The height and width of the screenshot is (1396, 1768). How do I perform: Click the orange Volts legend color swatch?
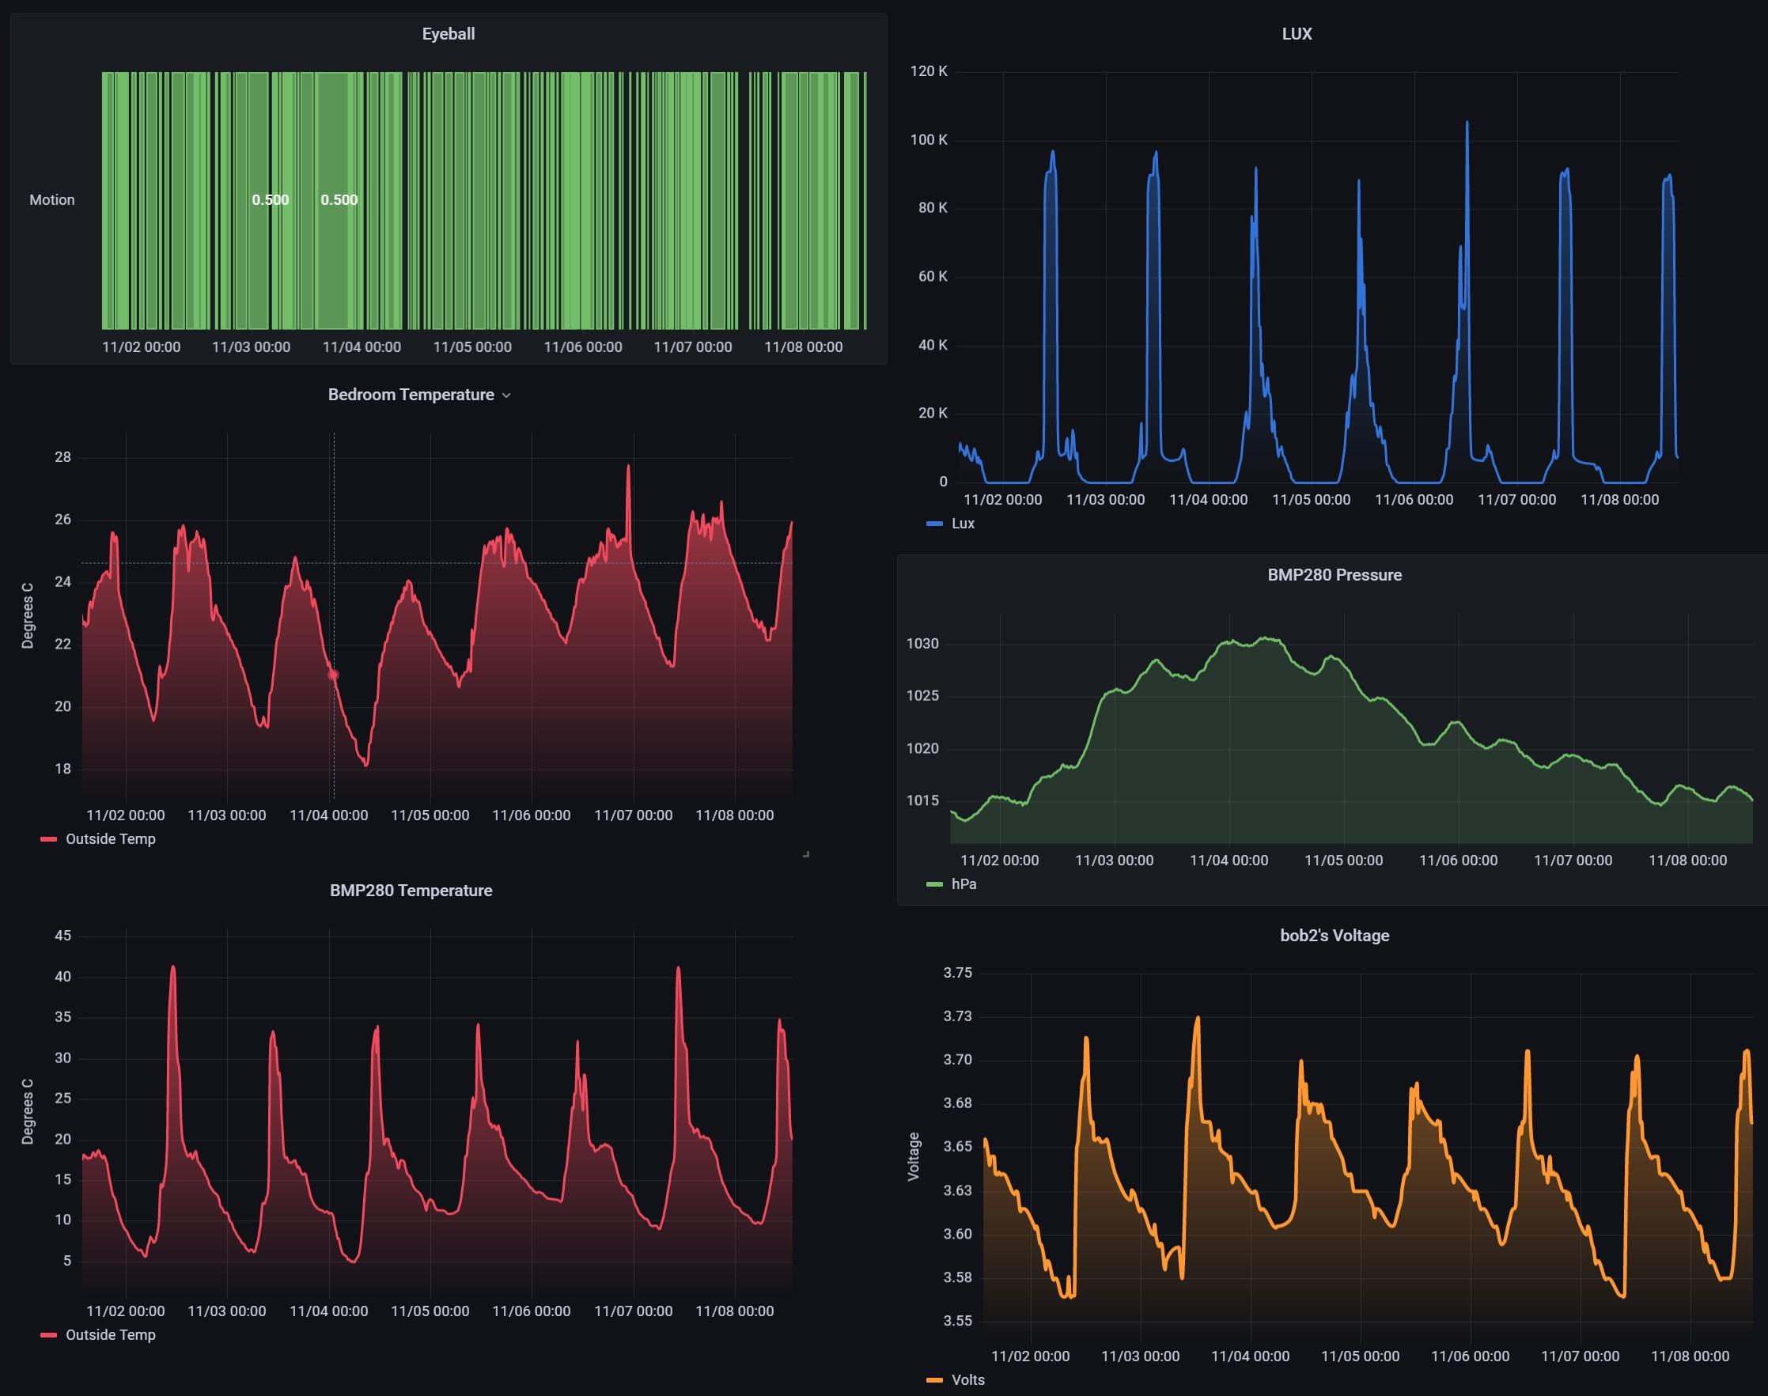(934, 1380)
